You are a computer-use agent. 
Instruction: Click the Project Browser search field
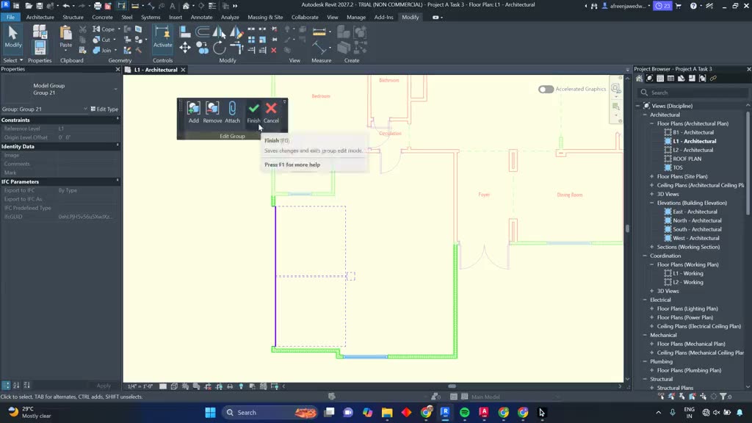693,93
